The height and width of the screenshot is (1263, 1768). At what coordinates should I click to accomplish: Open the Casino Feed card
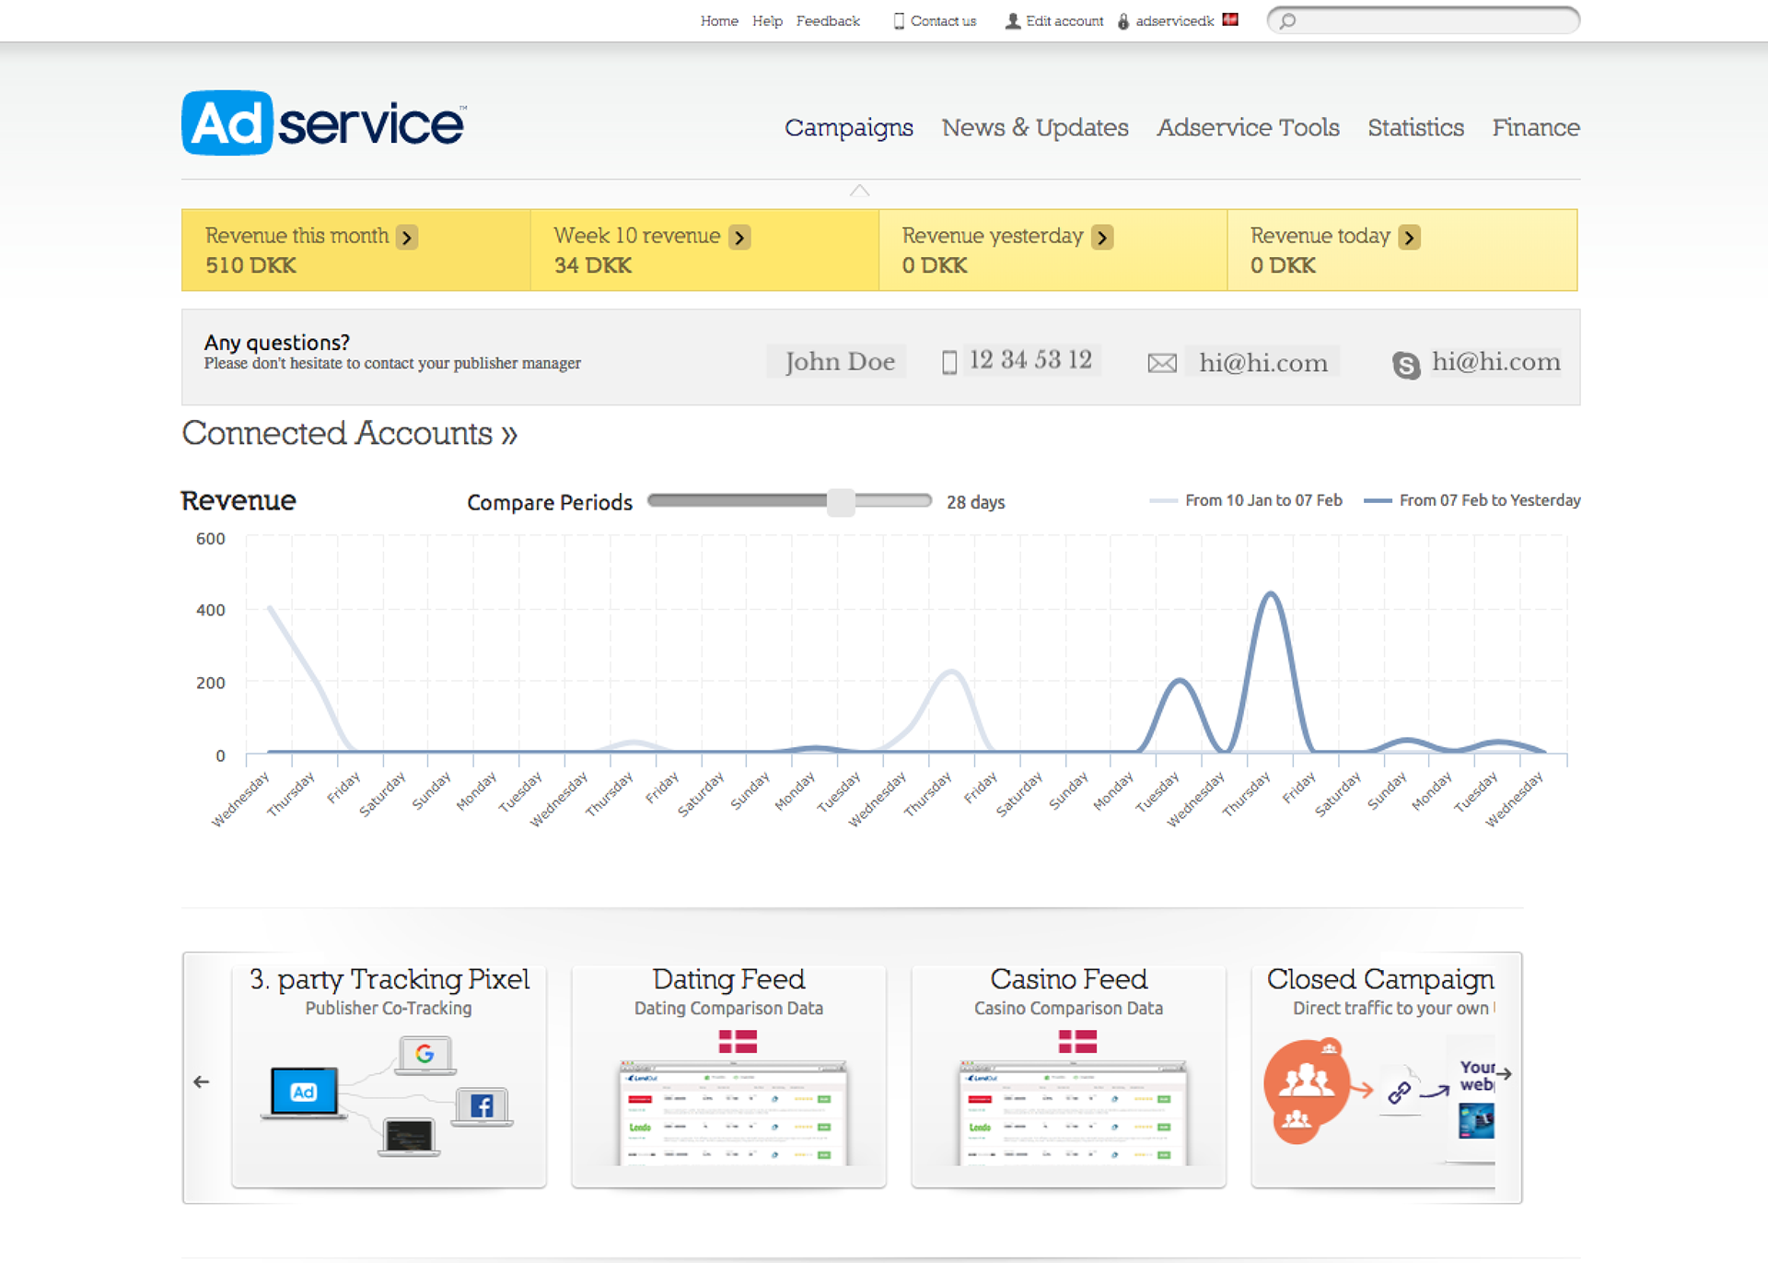(x=1068, y=1075)
